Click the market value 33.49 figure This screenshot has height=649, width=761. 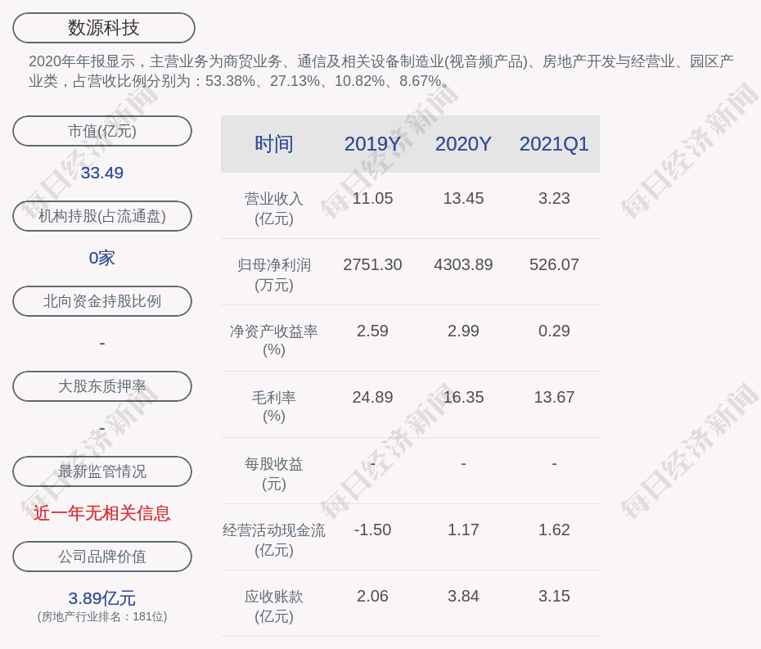[x=102, y=173]
